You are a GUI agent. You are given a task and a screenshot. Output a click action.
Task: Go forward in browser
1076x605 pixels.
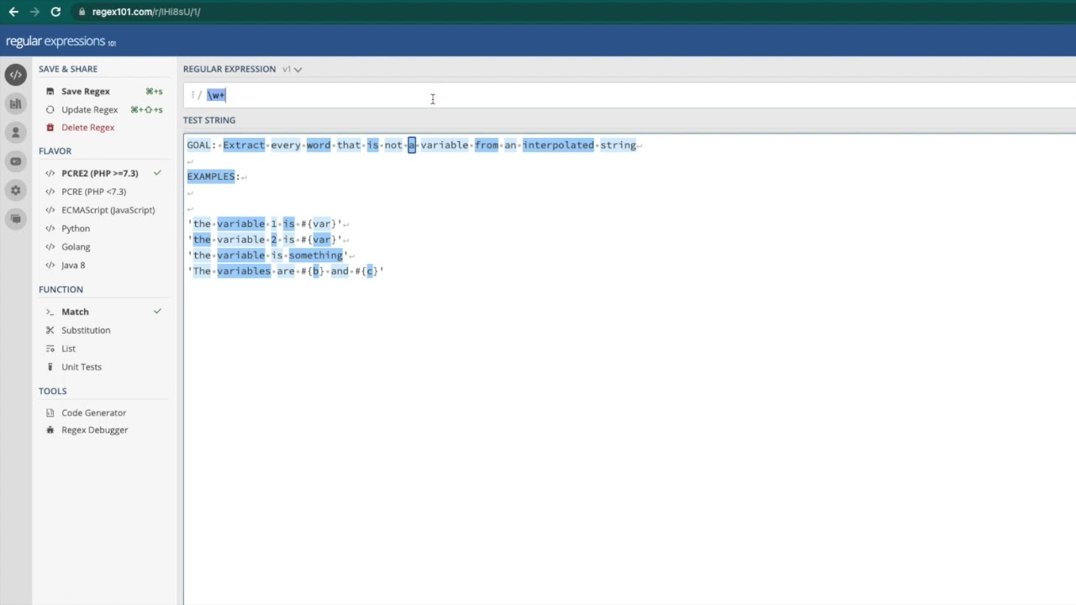pos(34,12)
